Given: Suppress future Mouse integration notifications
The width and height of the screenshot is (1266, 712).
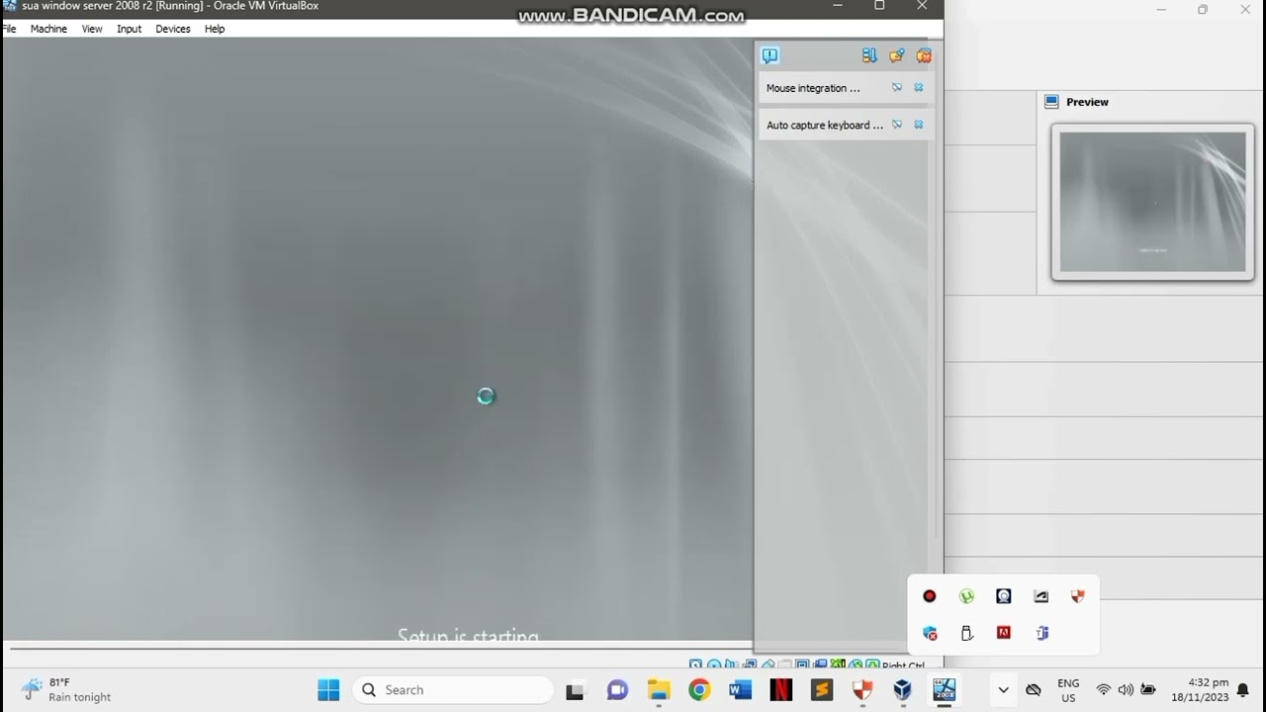Looking at the screenshot, I should click(897, 87).
